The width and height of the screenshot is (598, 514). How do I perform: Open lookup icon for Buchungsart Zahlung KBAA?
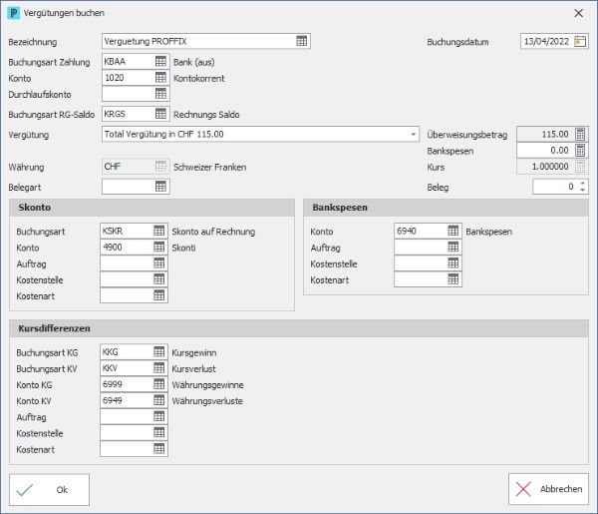(160, 62)
